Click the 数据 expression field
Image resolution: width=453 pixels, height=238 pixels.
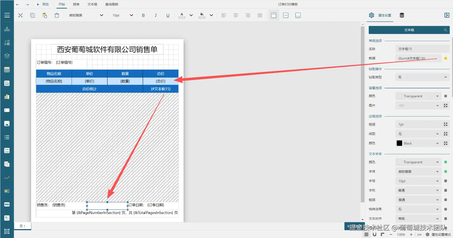click(x=418, y=58)
